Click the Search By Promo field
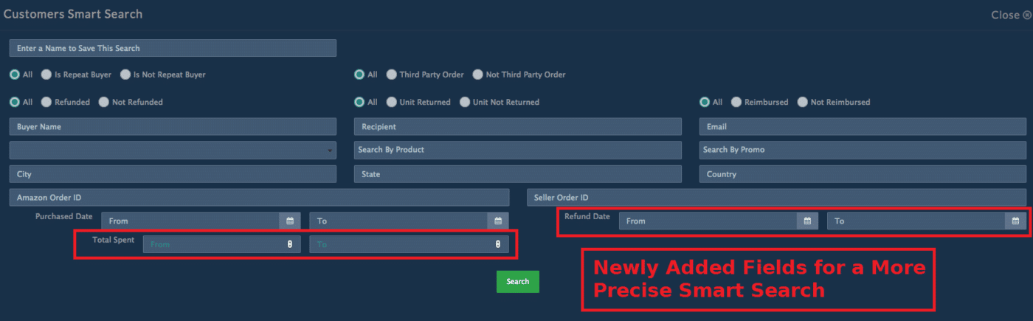The height and width of the screenshot is (321, 1033). tap(863, 150)
